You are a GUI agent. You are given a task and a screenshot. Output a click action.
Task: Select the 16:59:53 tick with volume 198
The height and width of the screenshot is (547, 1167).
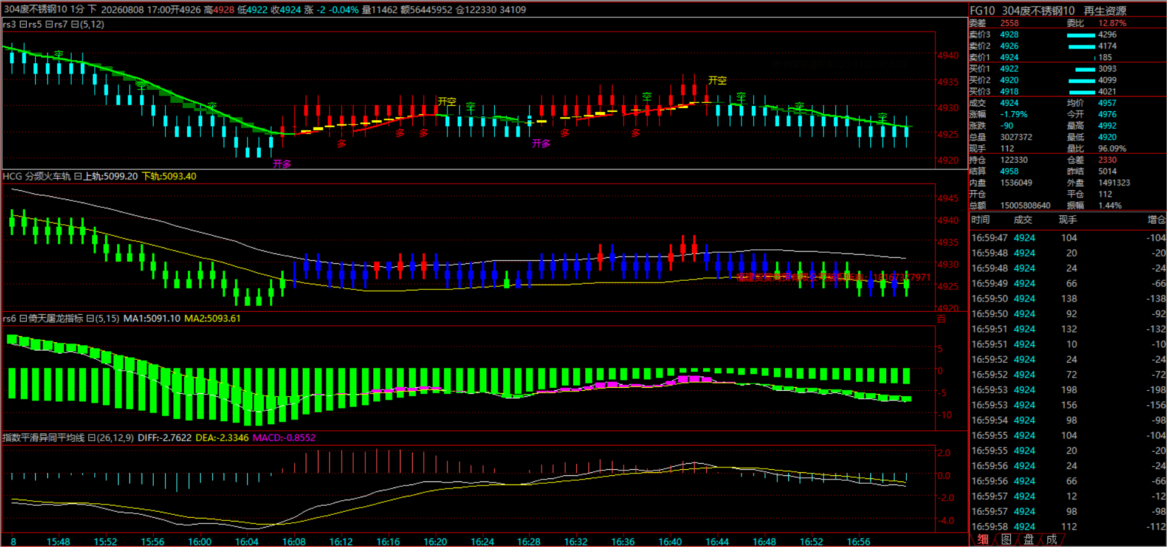tap(1068, 390)
